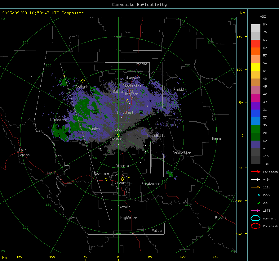Image resolution: width=279 pixels, height=261 pixels.
Task: Click the yellow diamond marker near RockyMH
Action: pyautogui.click(x=83, y=81)
